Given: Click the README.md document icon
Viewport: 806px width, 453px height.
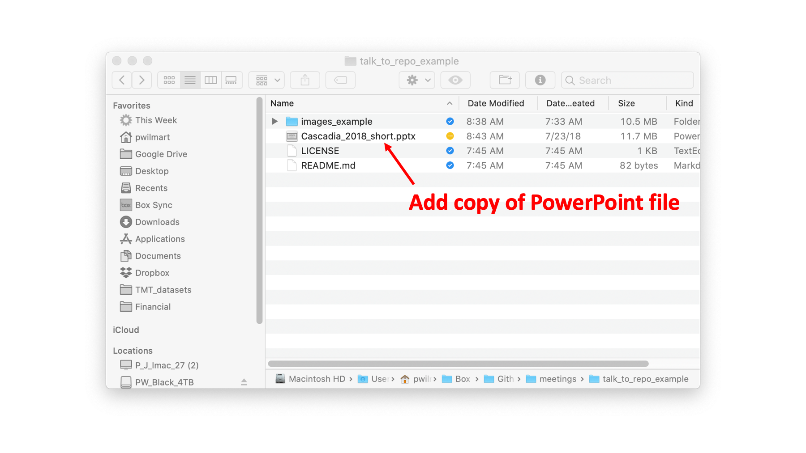Looking at the screenshot, I should (292, 165).
